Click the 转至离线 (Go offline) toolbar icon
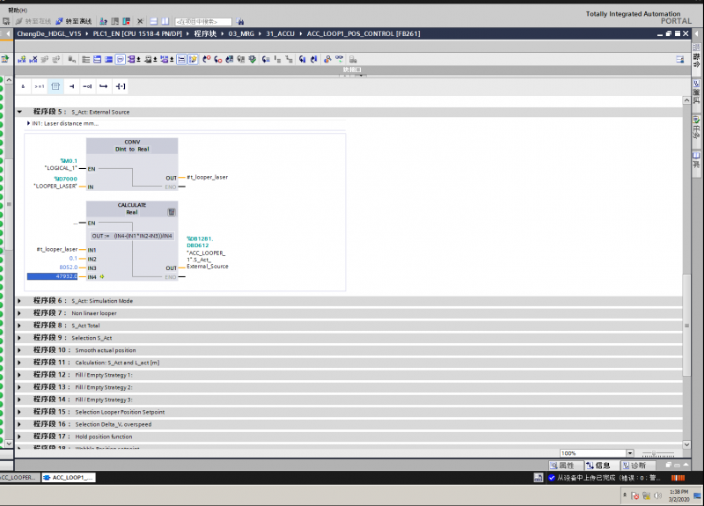704x506 pixels. point(59,20)
